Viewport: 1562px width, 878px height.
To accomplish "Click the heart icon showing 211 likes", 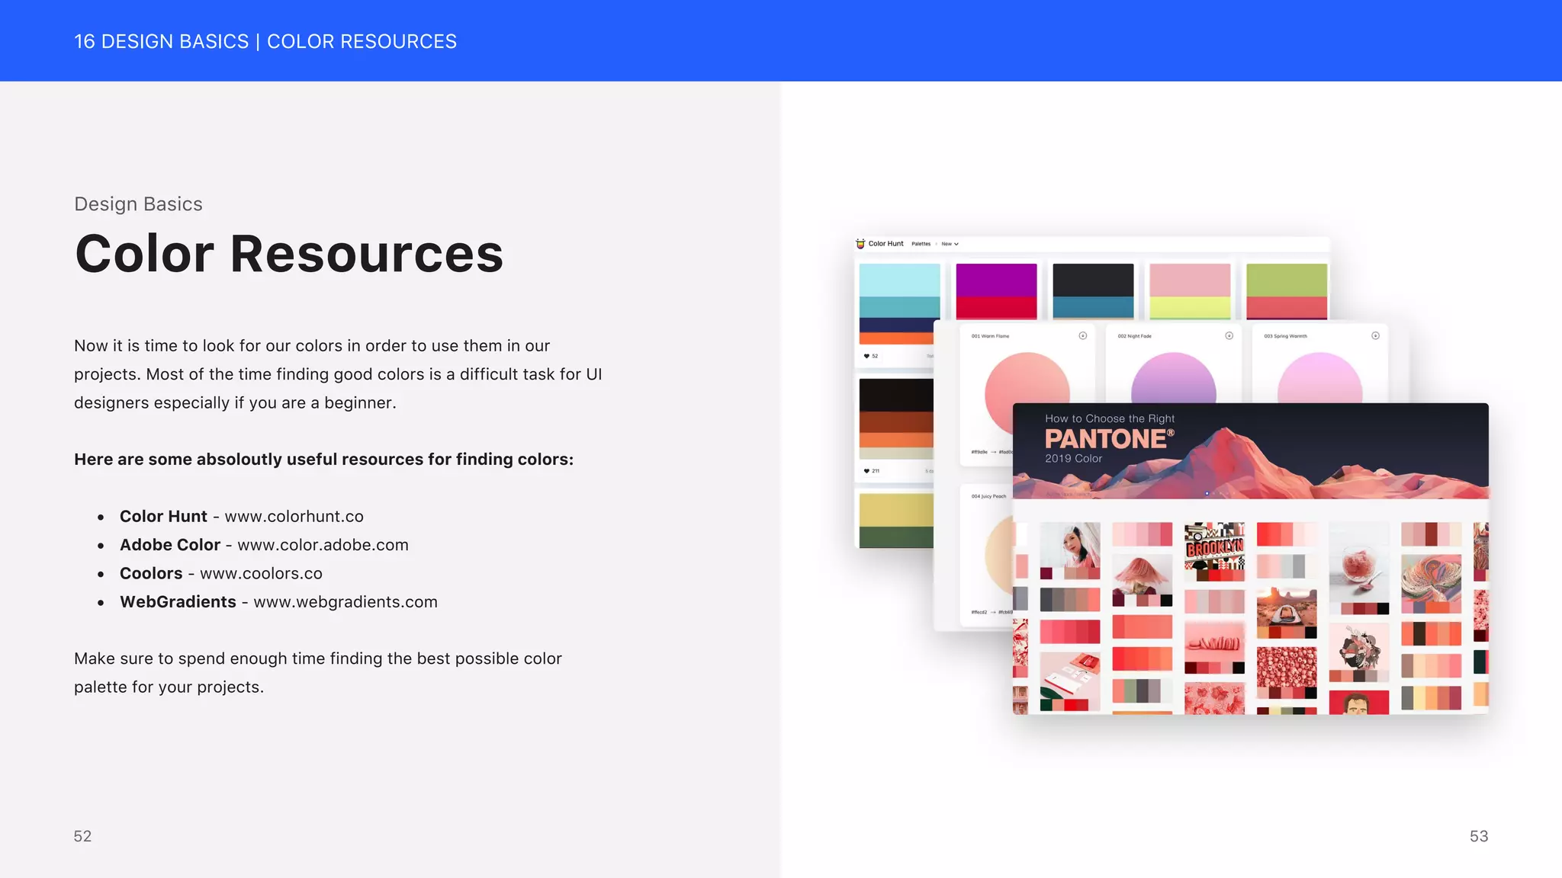I will click(866, 471).
